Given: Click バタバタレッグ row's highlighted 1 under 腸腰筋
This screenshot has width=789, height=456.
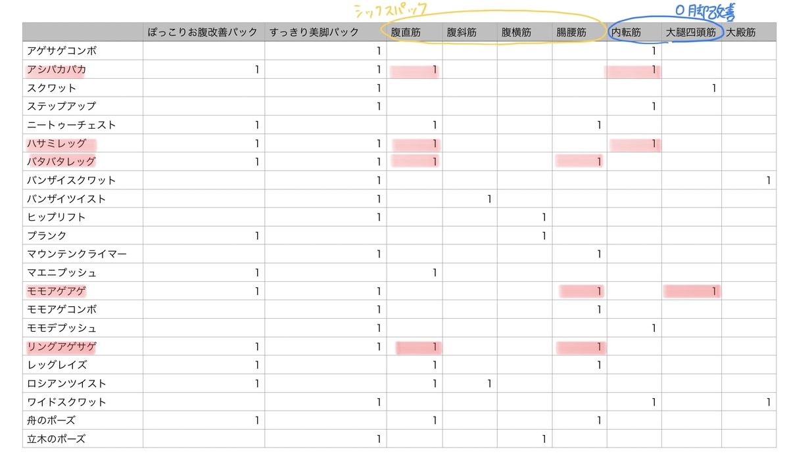Looking at the screenshot, I should click(599, 162).
